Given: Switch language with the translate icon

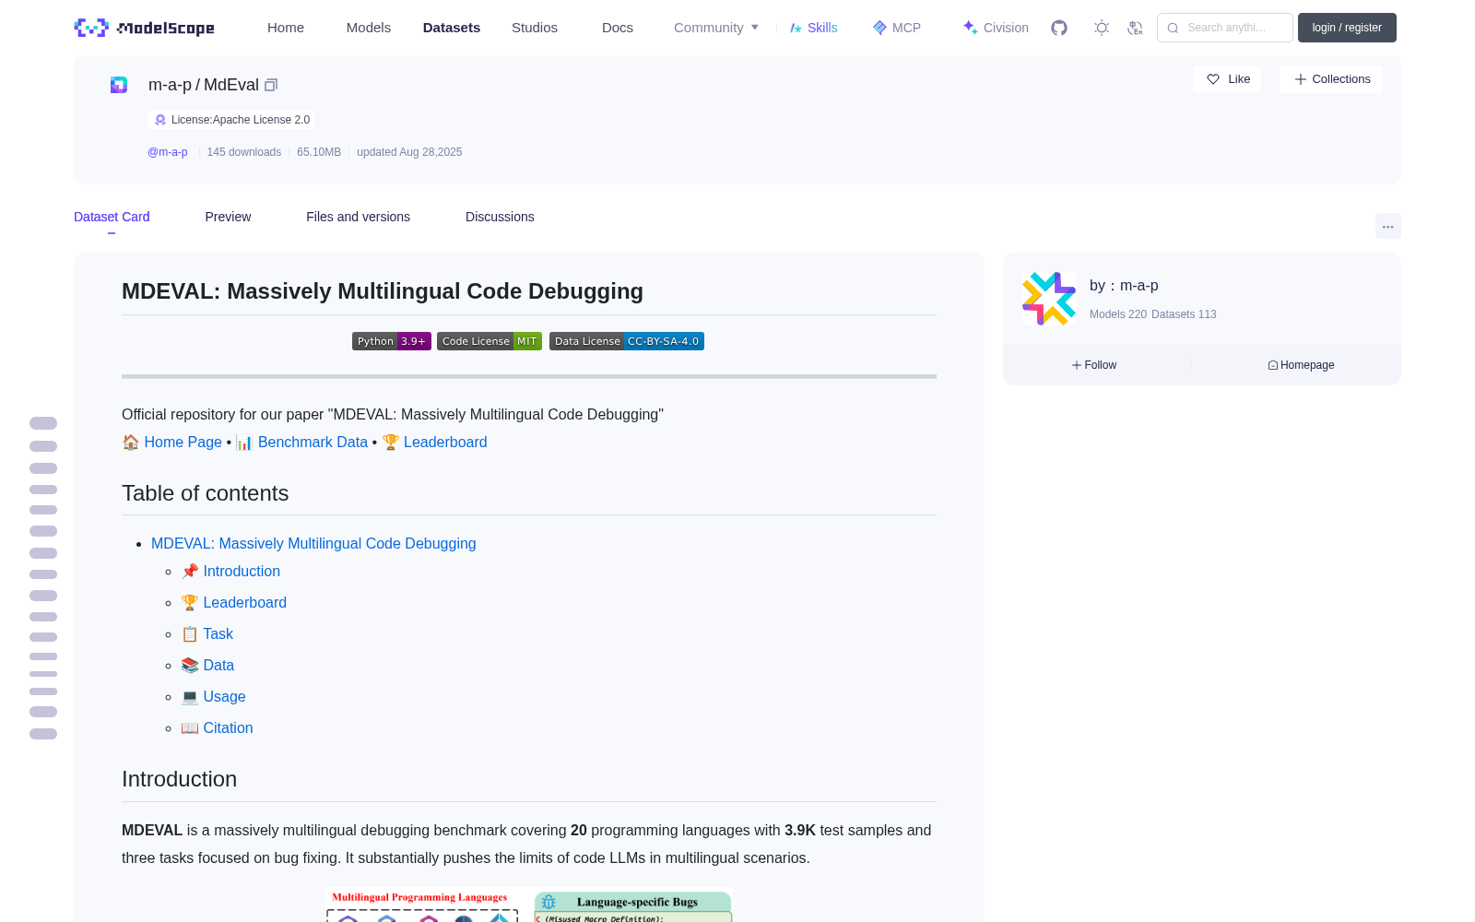Looking at the screenshot, I should coord(1136,28).
